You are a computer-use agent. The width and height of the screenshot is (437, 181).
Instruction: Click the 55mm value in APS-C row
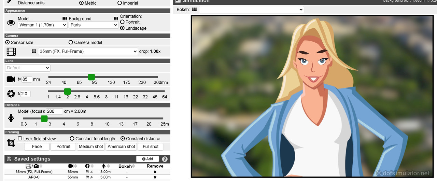(72, 177)
